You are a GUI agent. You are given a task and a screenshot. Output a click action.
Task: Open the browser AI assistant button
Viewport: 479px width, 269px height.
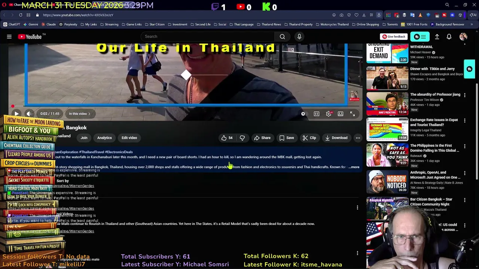[474, 15]
